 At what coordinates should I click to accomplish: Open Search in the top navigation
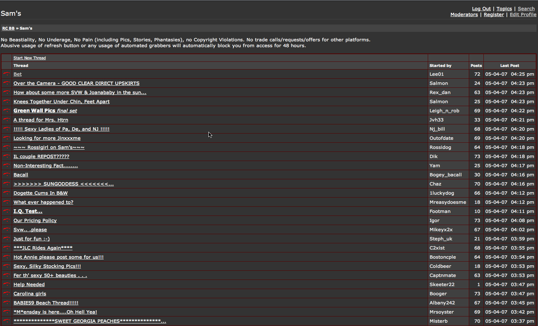pos(526,9)
